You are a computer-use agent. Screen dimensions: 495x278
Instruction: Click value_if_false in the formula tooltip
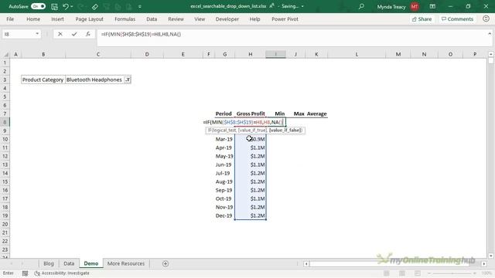285,131
